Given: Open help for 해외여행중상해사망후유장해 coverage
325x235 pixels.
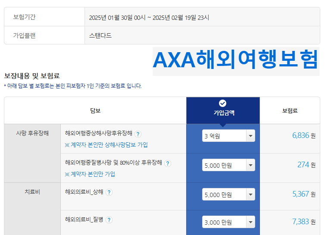Looking at the screenshot, I should [x=138, y=134].
